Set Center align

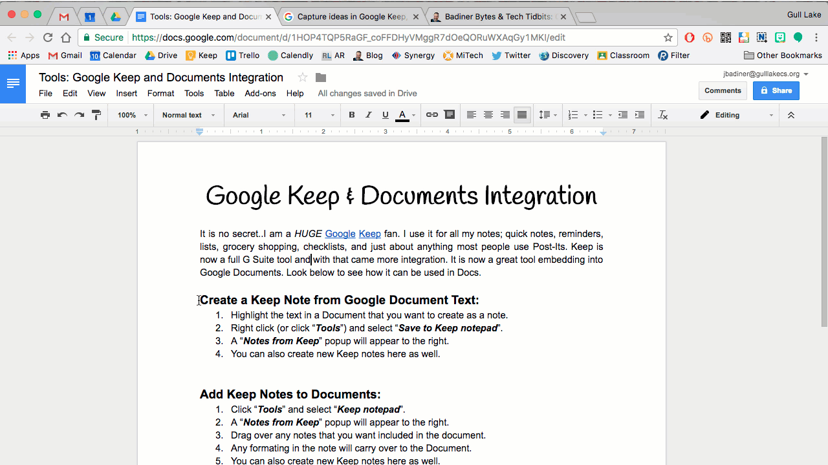488,115
